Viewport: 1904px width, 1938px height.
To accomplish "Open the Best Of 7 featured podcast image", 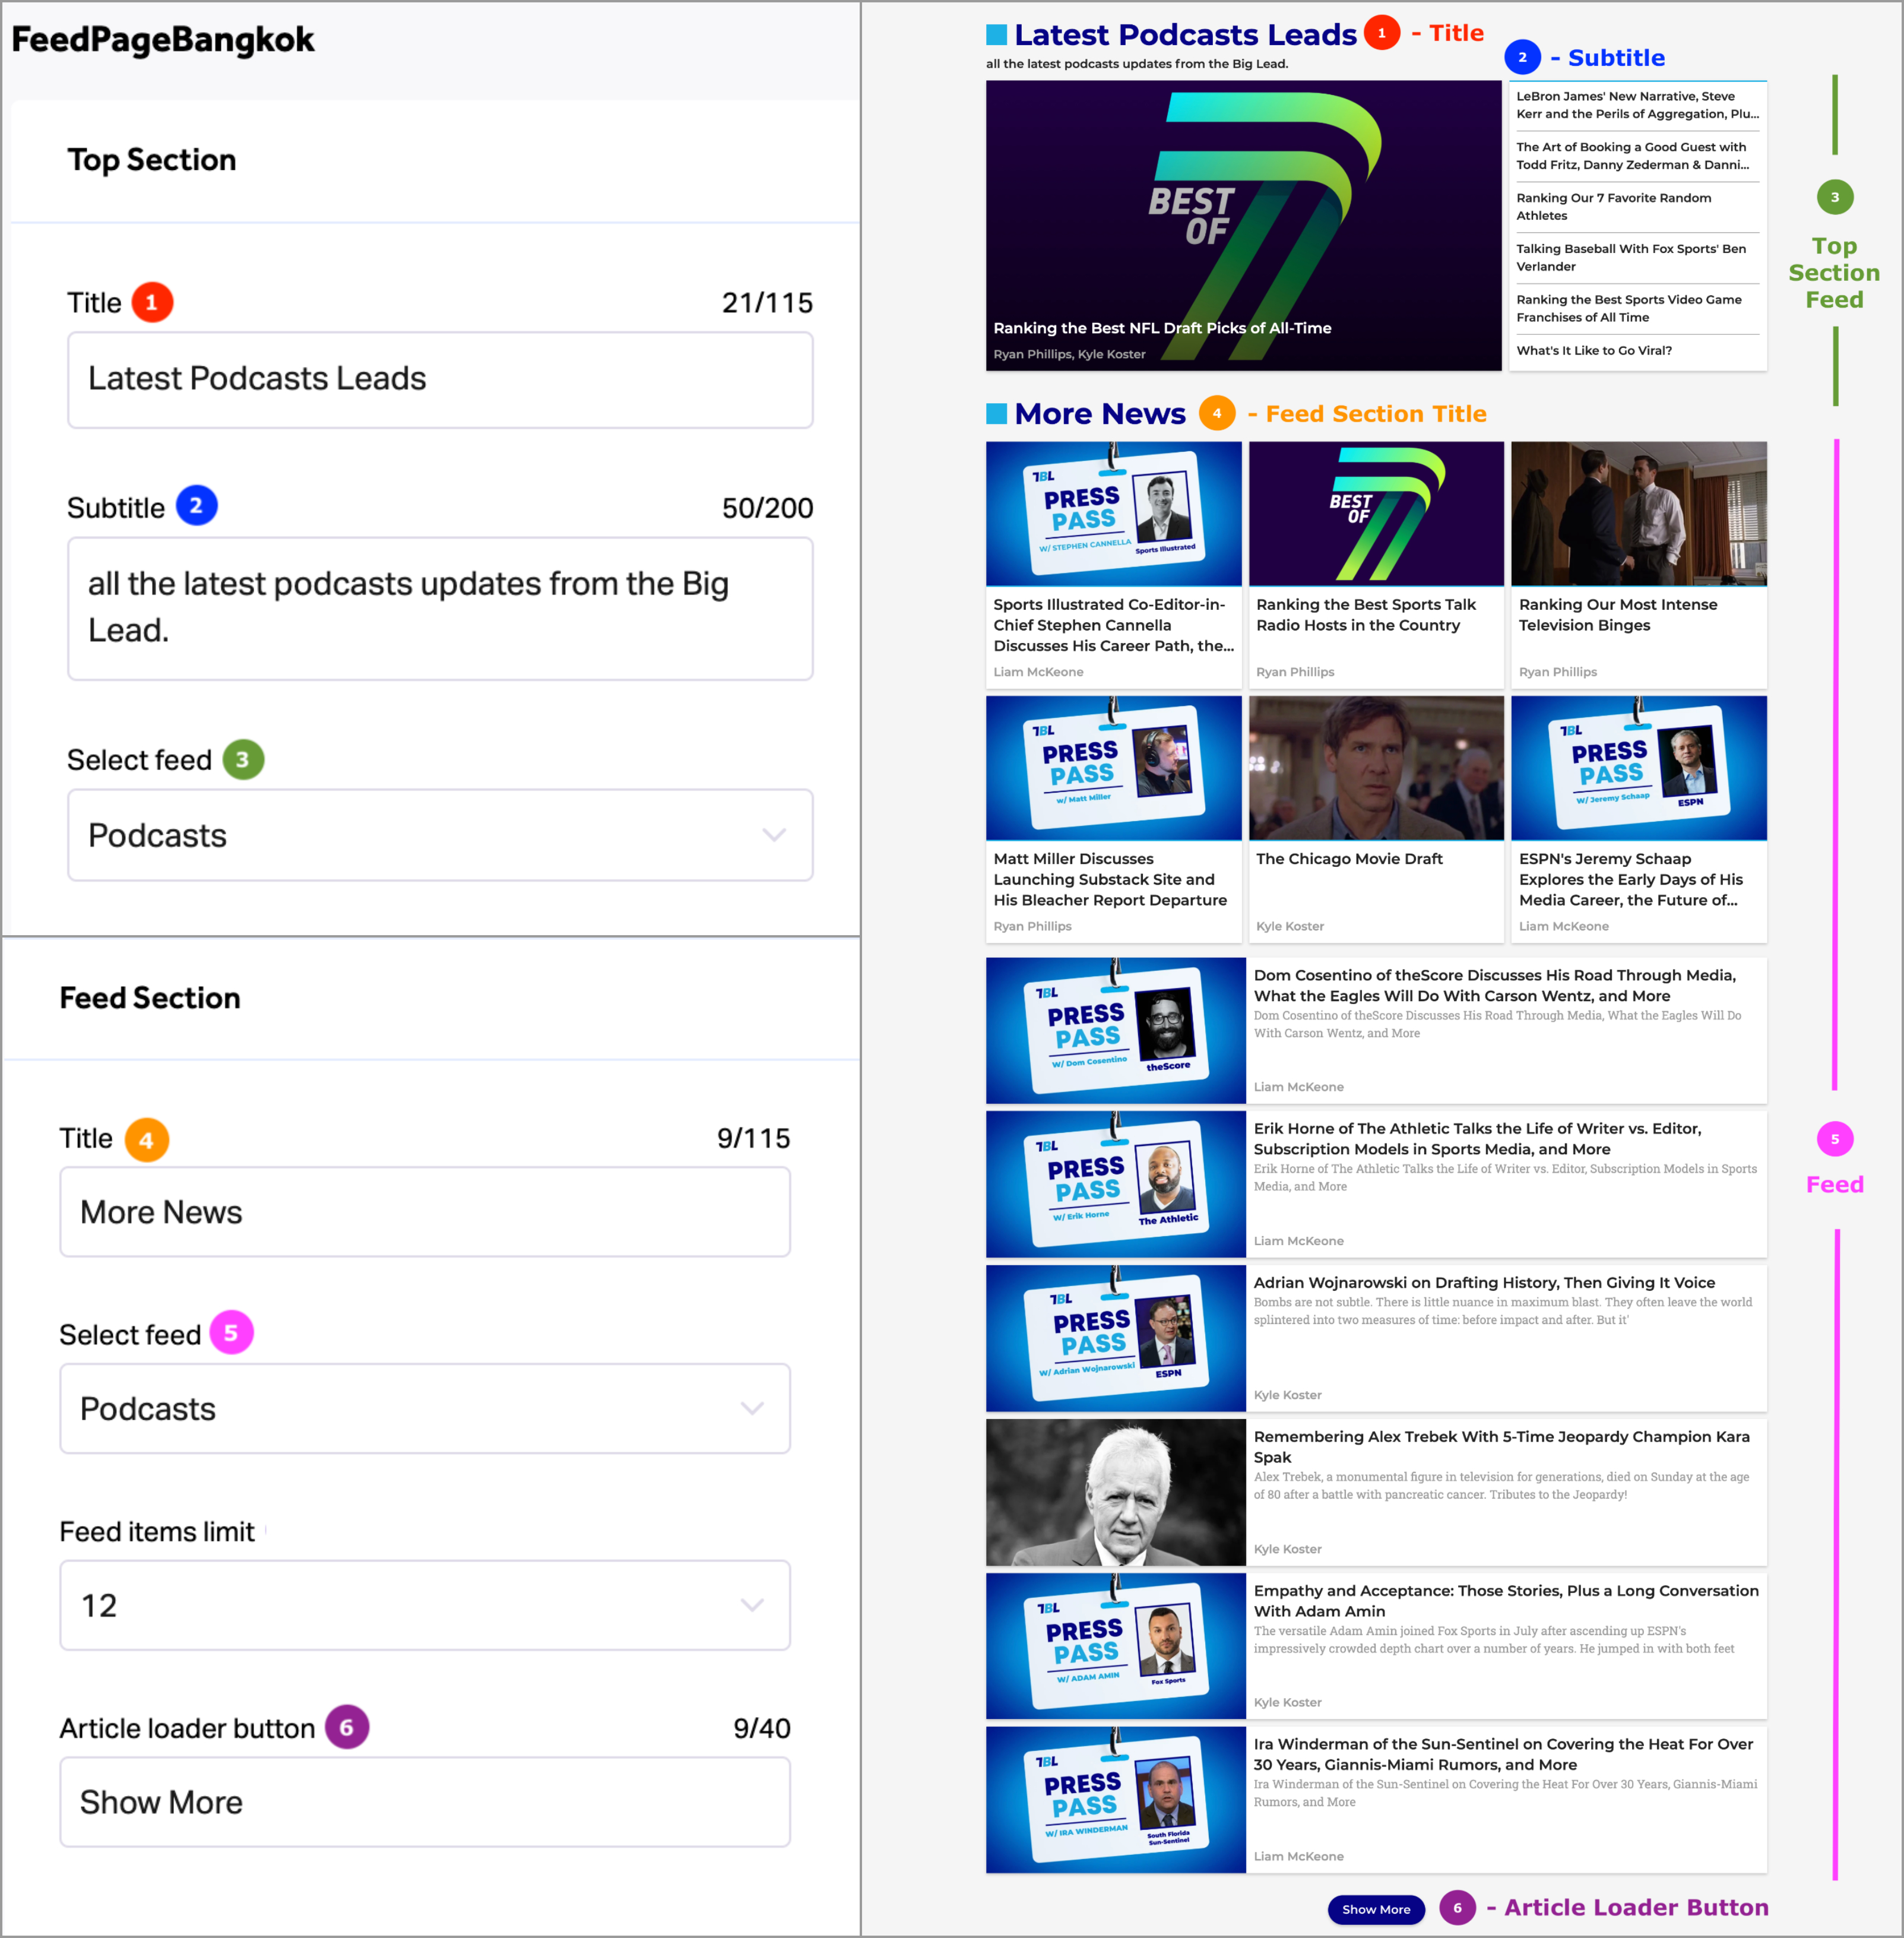I will [x=1243, y=225].
